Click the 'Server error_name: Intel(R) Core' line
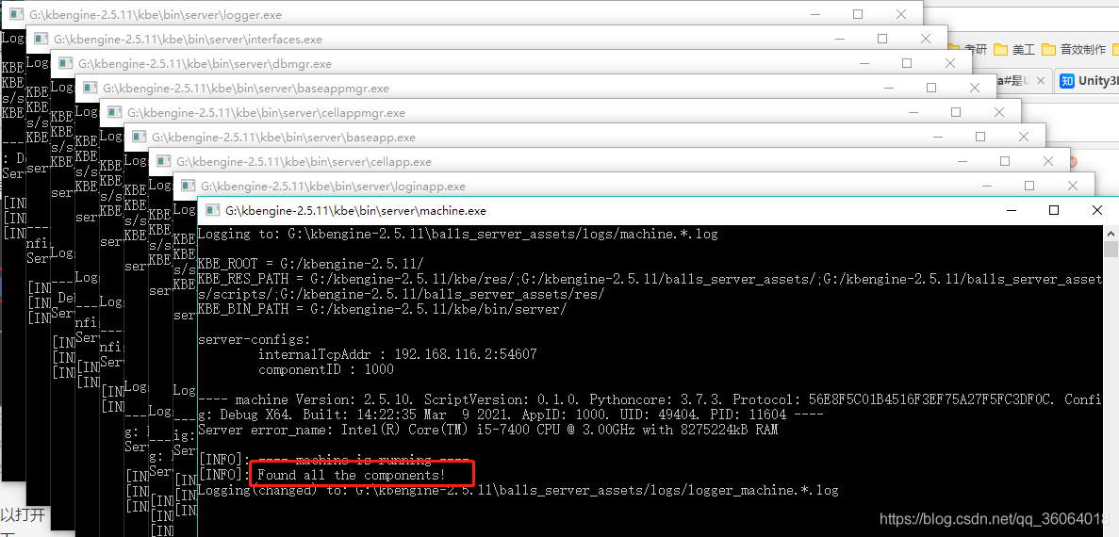This screenshot has width=1119, height=537. (487, 430)
